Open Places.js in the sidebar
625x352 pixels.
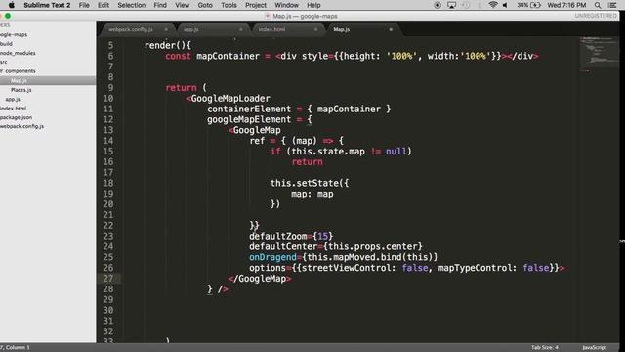21,90
